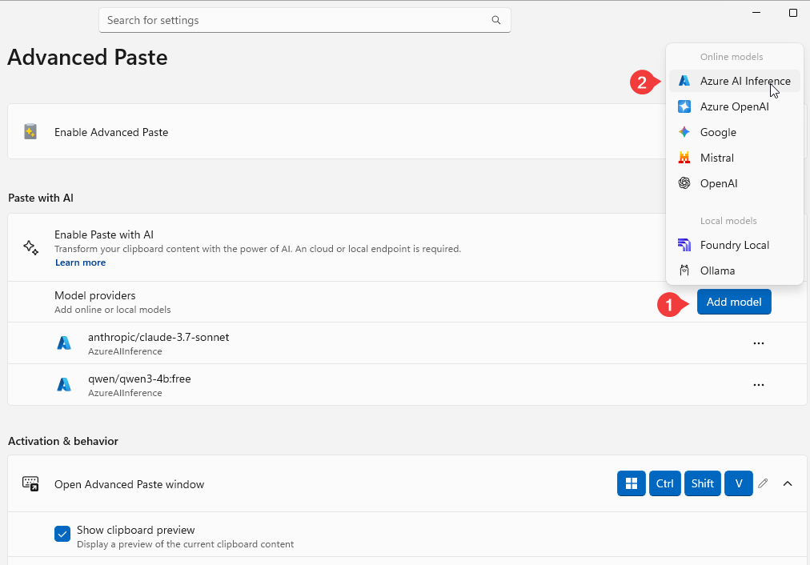Select Azure AI Inference from the menu
810x565 pixels.
click(744, 81)
